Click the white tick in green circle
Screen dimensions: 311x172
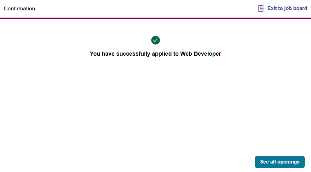[156, 40]
